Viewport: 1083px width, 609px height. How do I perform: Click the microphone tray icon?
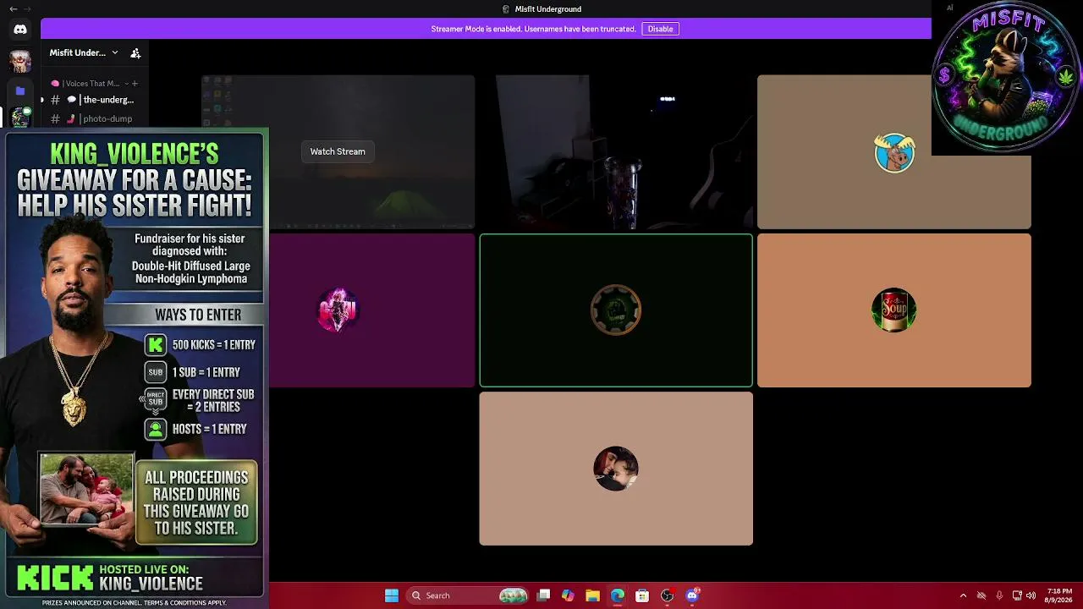tap(999, 595)
